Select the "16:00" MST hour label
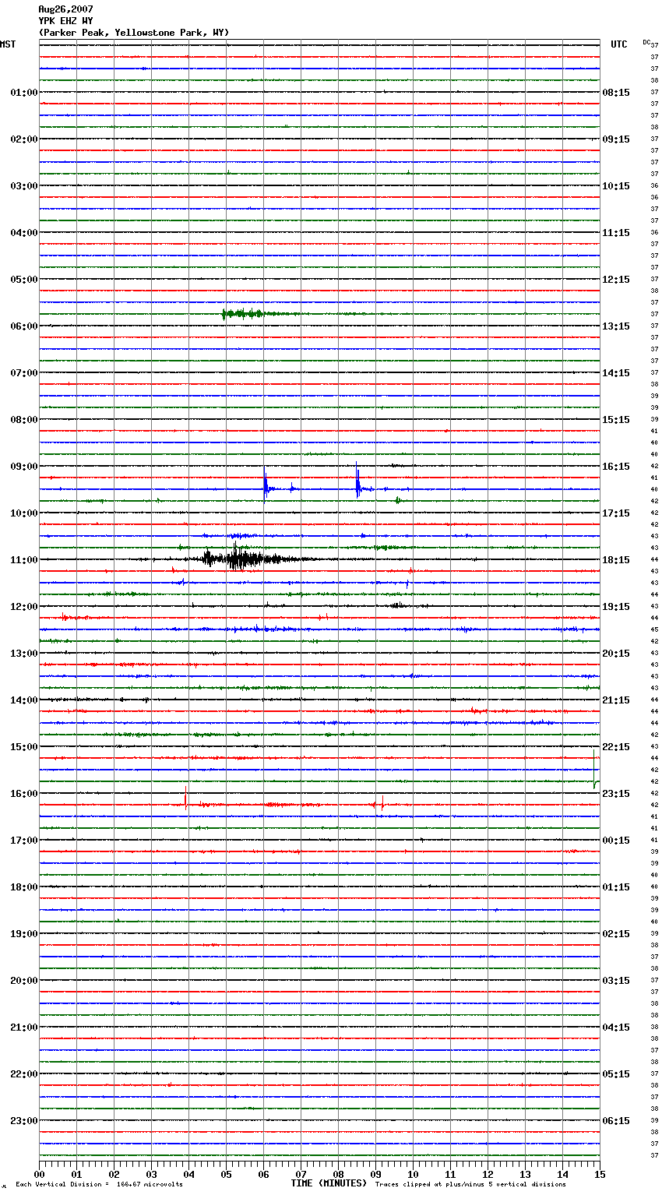The width and height of the screenshot is (662, 1195). [24, 794]
